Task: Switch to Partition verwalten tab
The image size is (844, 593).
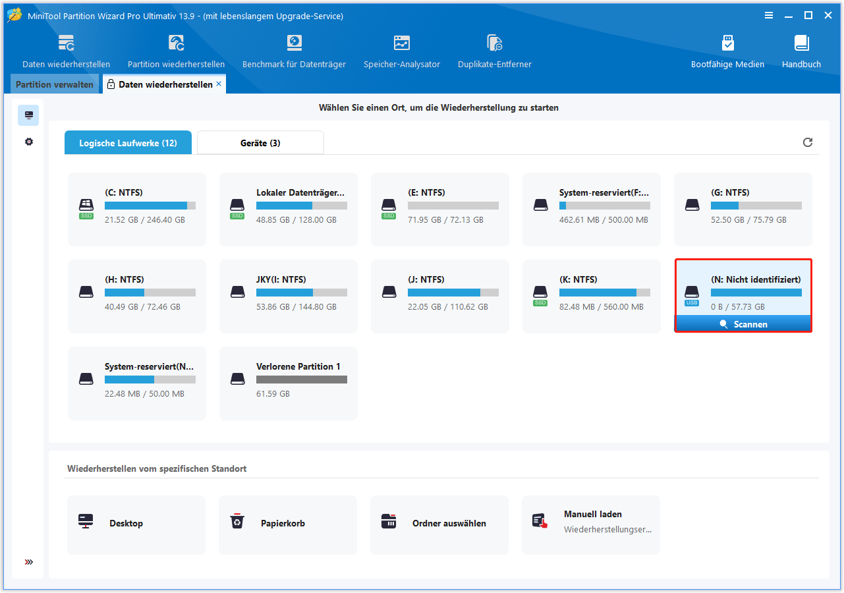Action: point(55,84)
